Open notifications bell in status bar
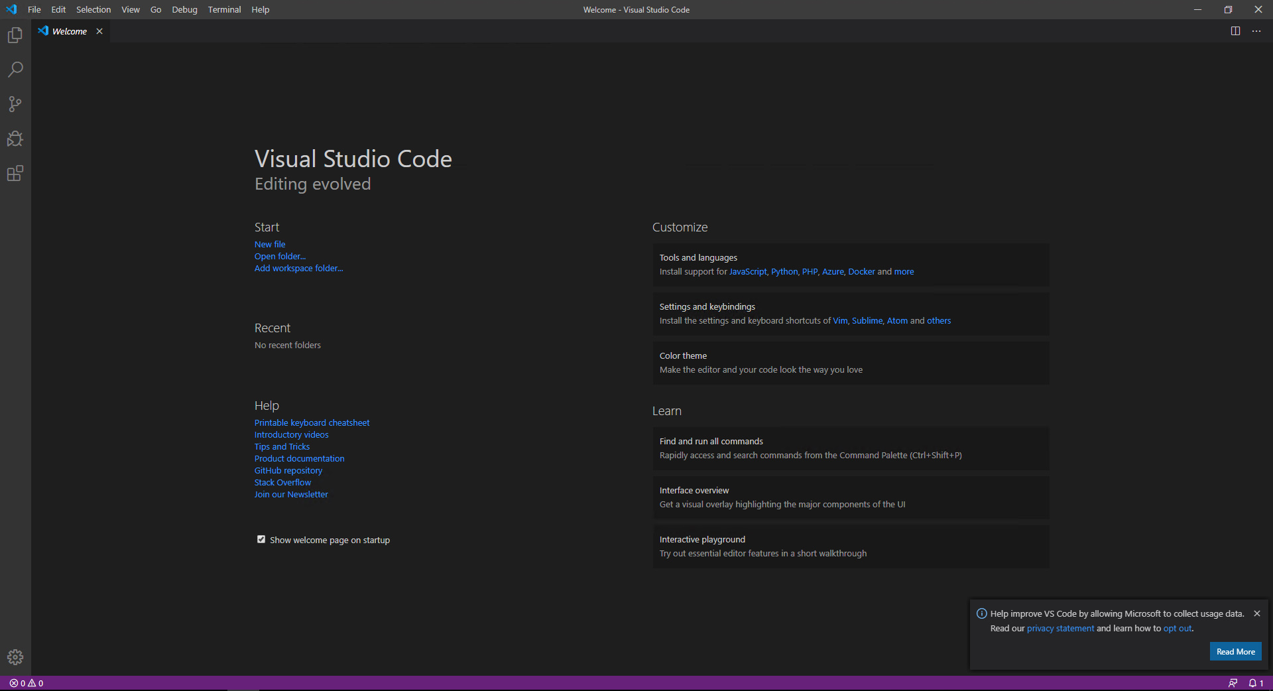Screen dimensions: 1273x691 coord(1256,683)
